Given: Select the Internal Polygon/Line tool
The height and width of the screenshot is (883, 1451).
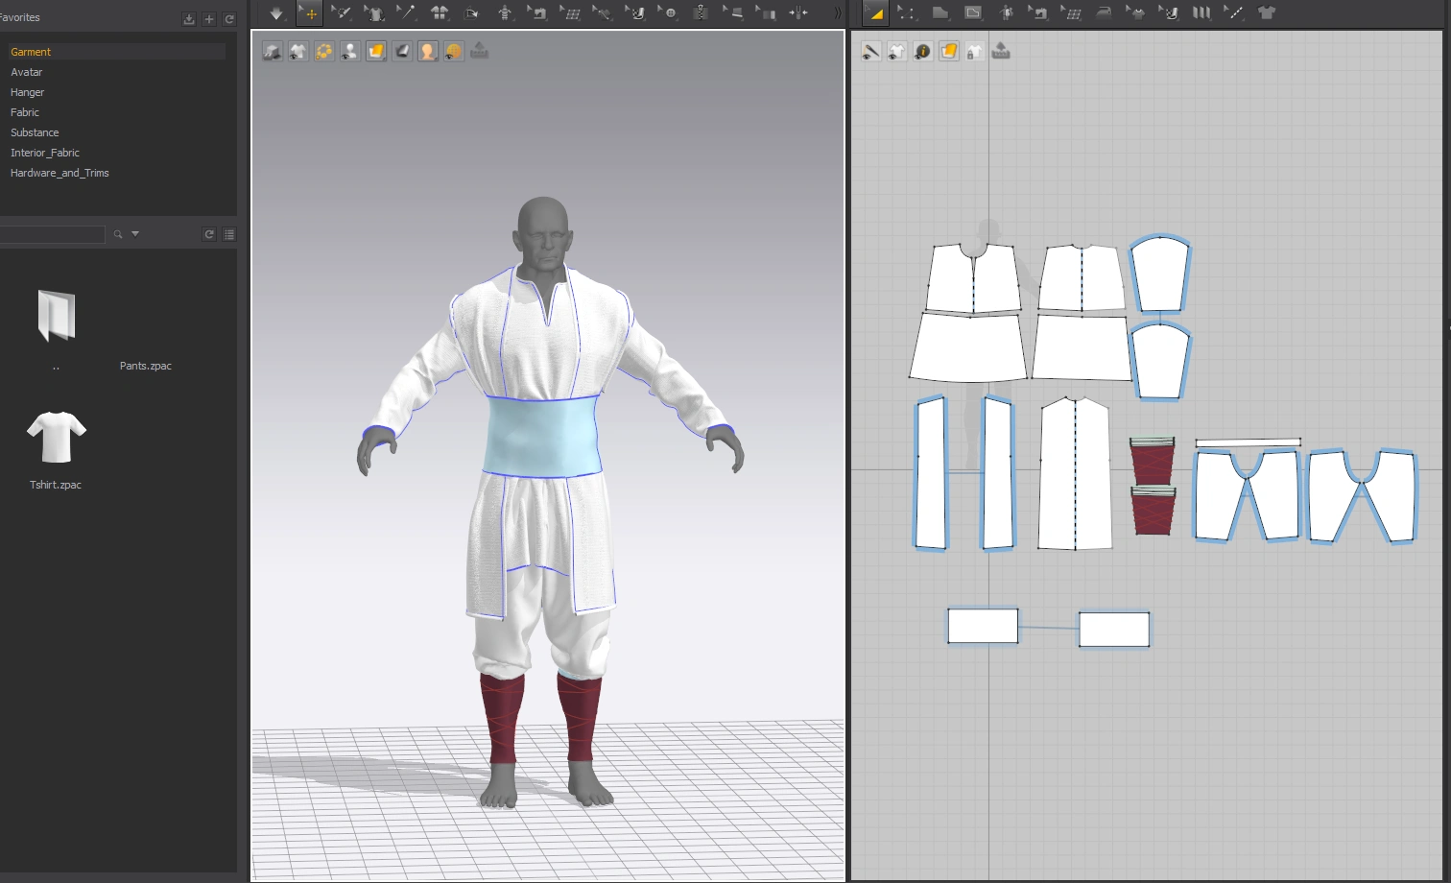Looking at the screenshot, I should (973, 13).
